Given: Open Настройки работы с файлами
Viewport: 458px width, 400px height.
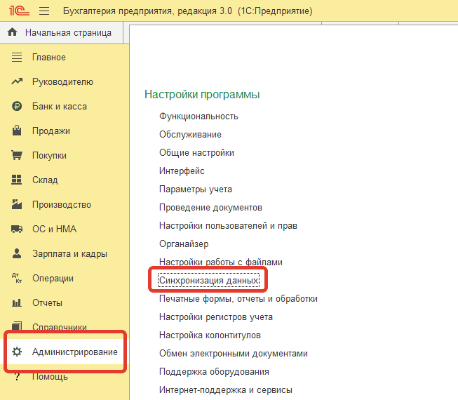Looking at the screenshot, I should pyautogui.click(x=221, y=262).
